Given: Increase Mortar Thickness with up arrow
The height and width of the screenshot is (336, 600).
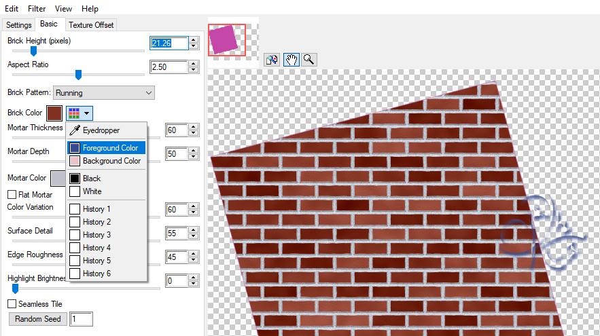Looking at the screenshot, I should point(194,127).
